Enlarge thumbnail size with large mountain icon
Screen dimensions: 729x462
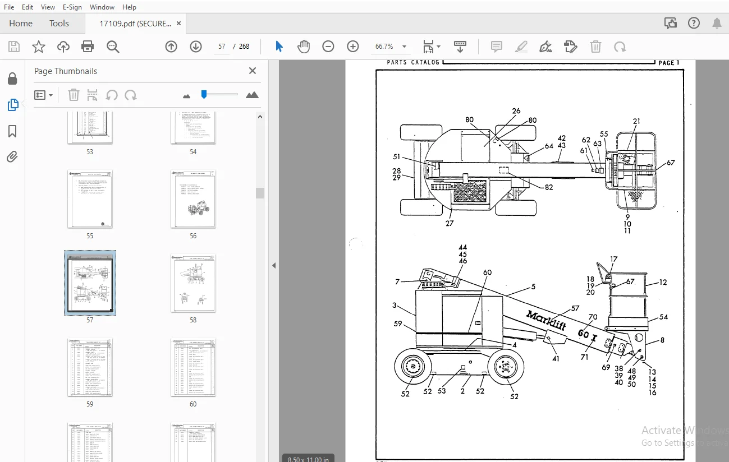tap(253, 95)
